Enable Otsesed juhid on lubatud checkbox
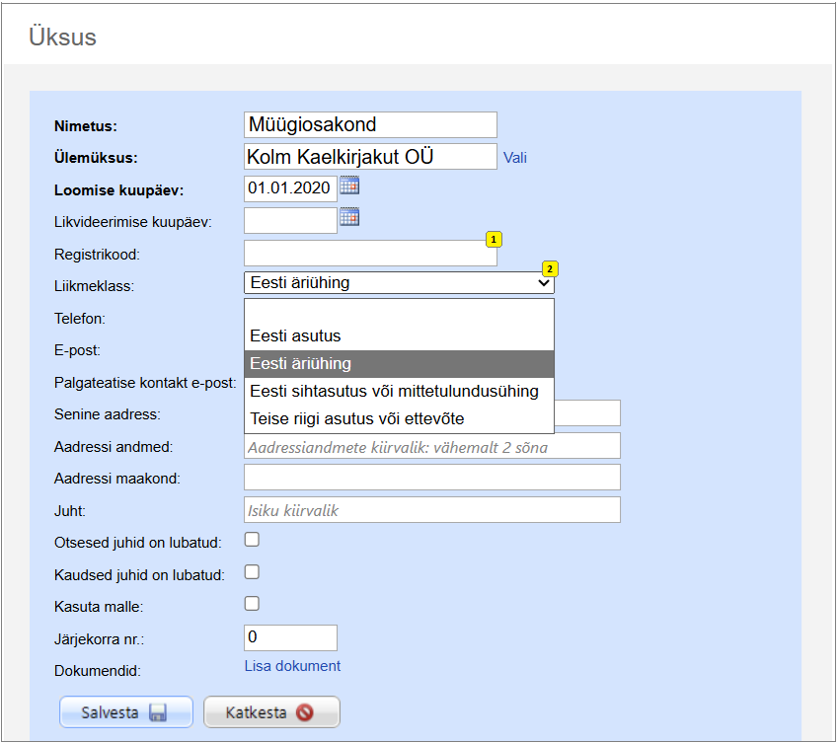This screenshot has height=743, width=839. pos(252,540)
